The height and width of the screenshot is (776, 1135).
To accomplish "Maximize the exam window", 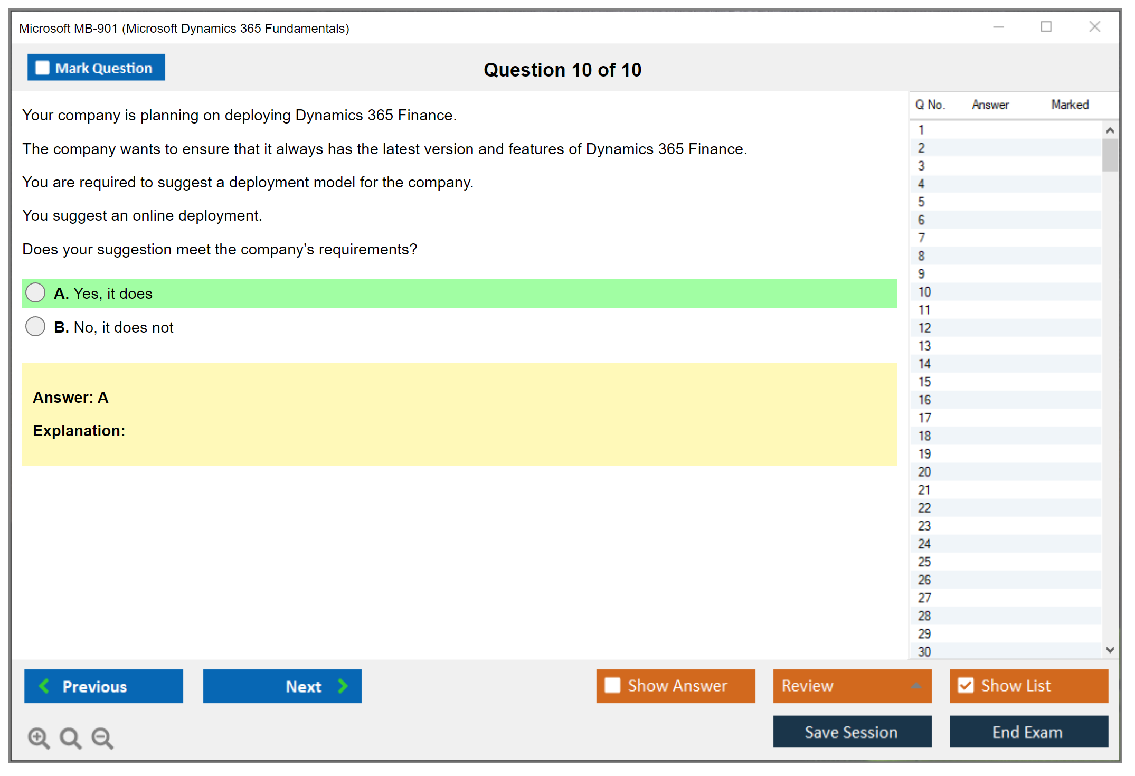I will (x=1046, y=27).
